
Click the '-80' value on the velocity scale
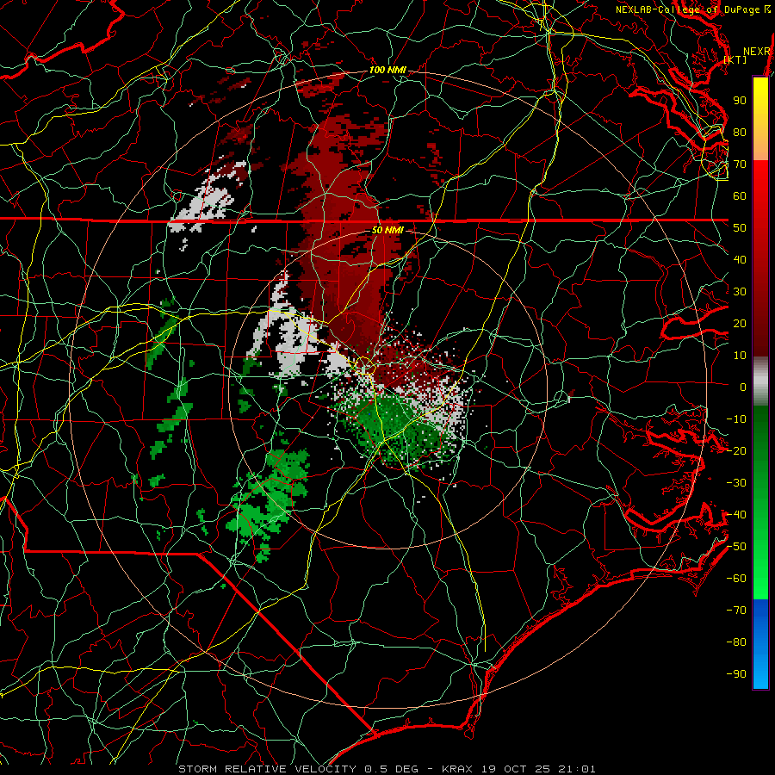point(736,642)
